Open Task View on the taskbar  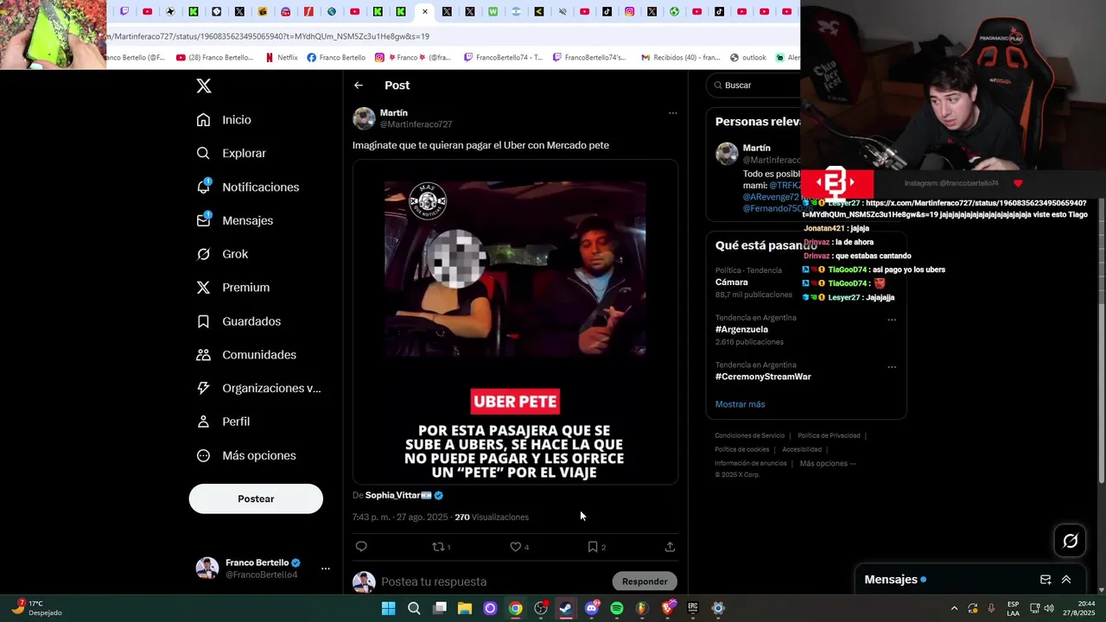(x=439, y=608)
